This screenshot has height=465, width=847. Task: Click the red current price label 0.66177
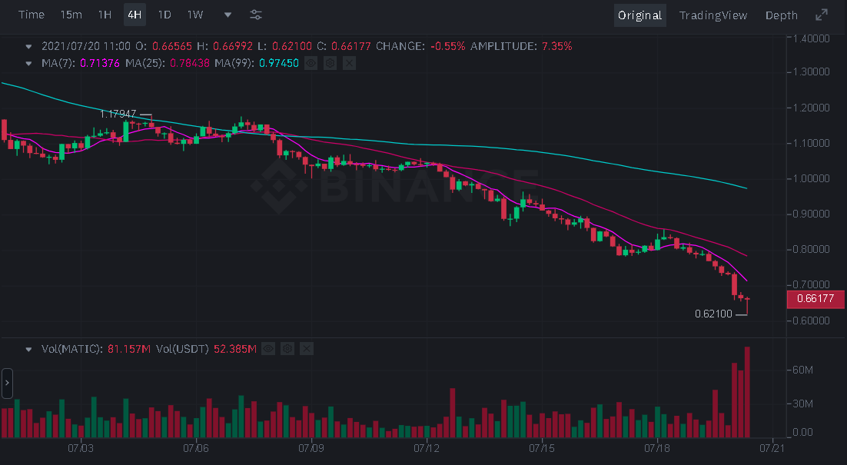coord(815,299)
